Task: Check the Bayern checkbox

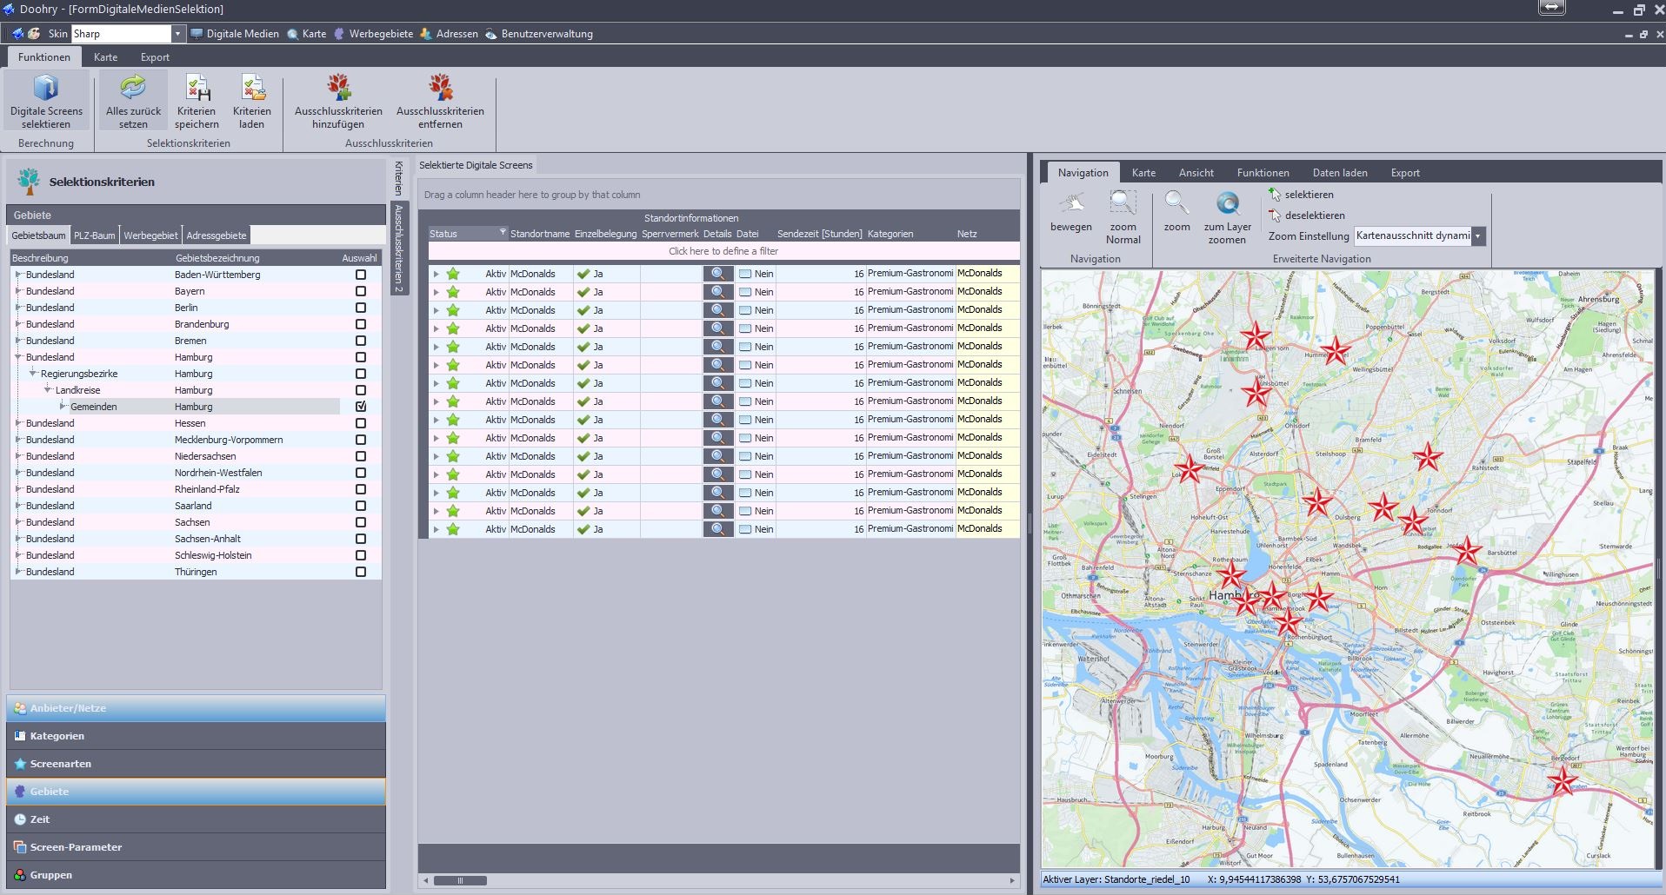Action: (x=361, y=291)
